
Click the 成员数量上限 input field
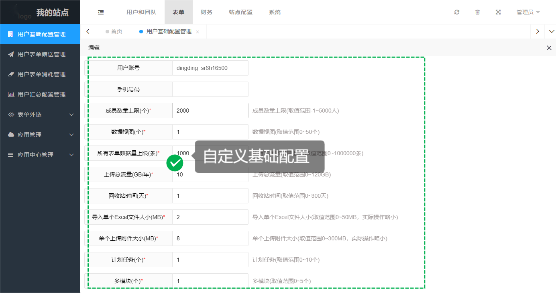(x=210, y=111)
